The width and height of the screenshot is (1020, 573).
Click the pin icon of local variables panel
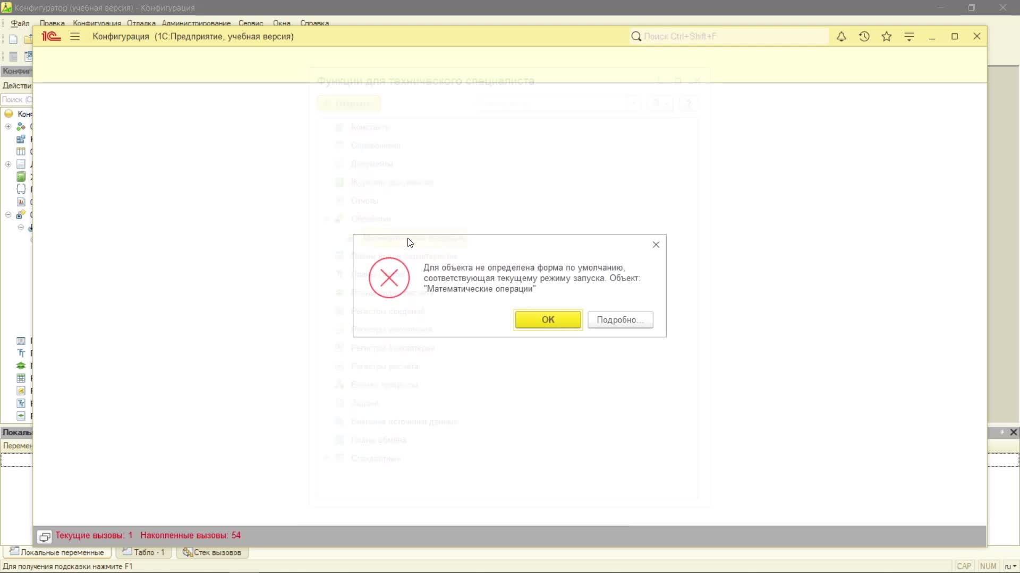point(1002,432)
